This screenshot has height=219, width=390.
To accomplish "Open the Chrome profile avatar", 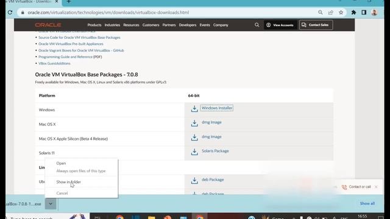I will (374, 12).
